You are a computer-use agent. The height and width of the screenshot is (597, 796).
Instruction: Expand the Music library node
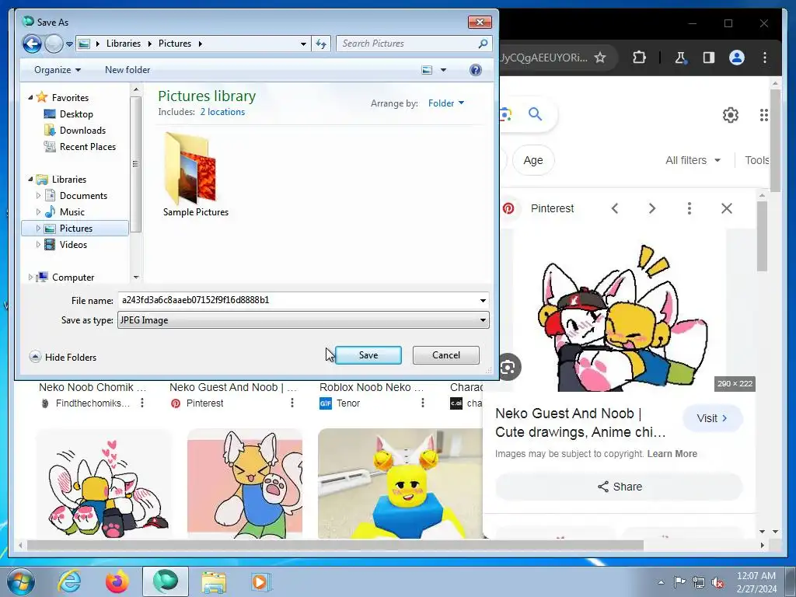point(38,211)
